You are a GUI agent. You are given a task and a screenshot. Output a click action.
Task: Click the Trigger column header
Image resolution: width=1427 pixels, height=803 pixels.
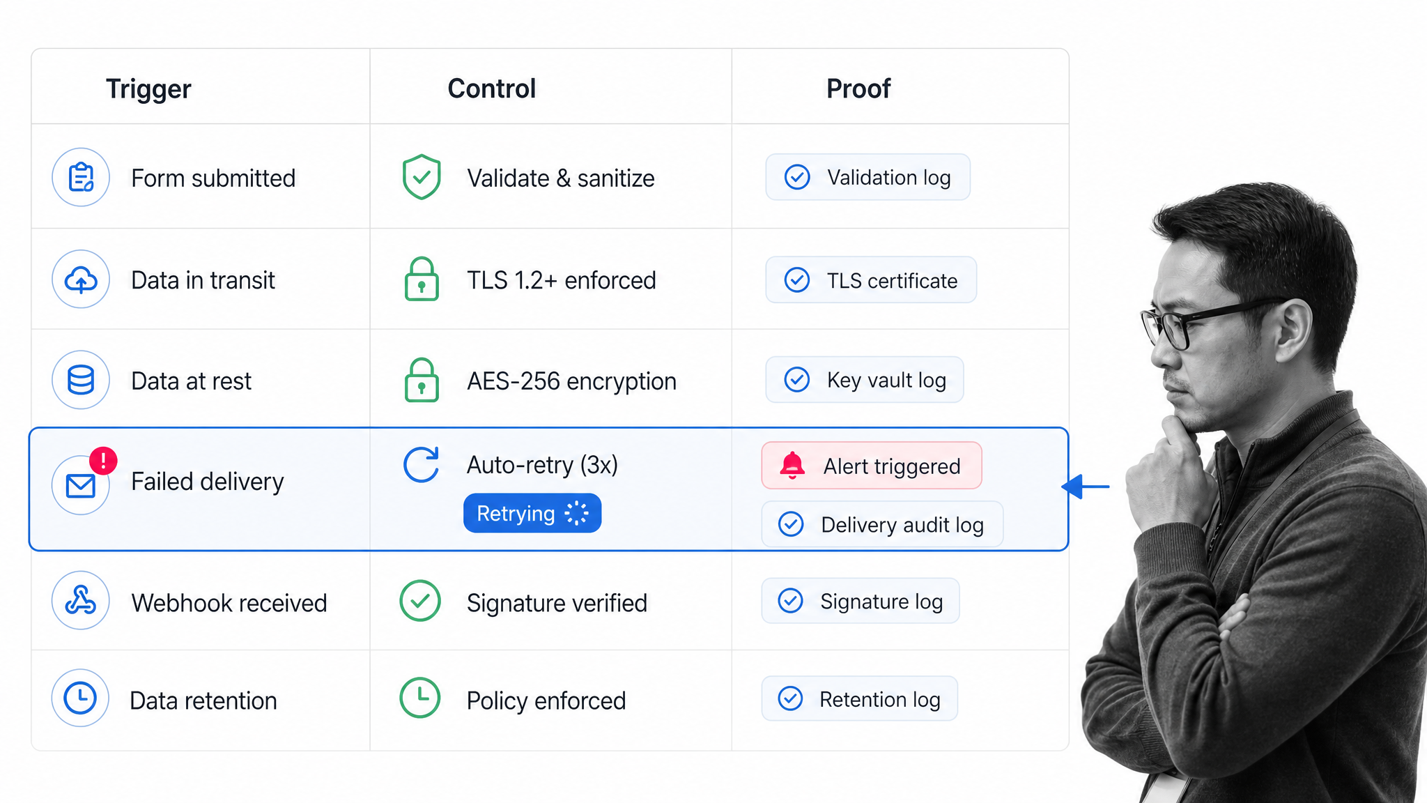coord(148,89)
